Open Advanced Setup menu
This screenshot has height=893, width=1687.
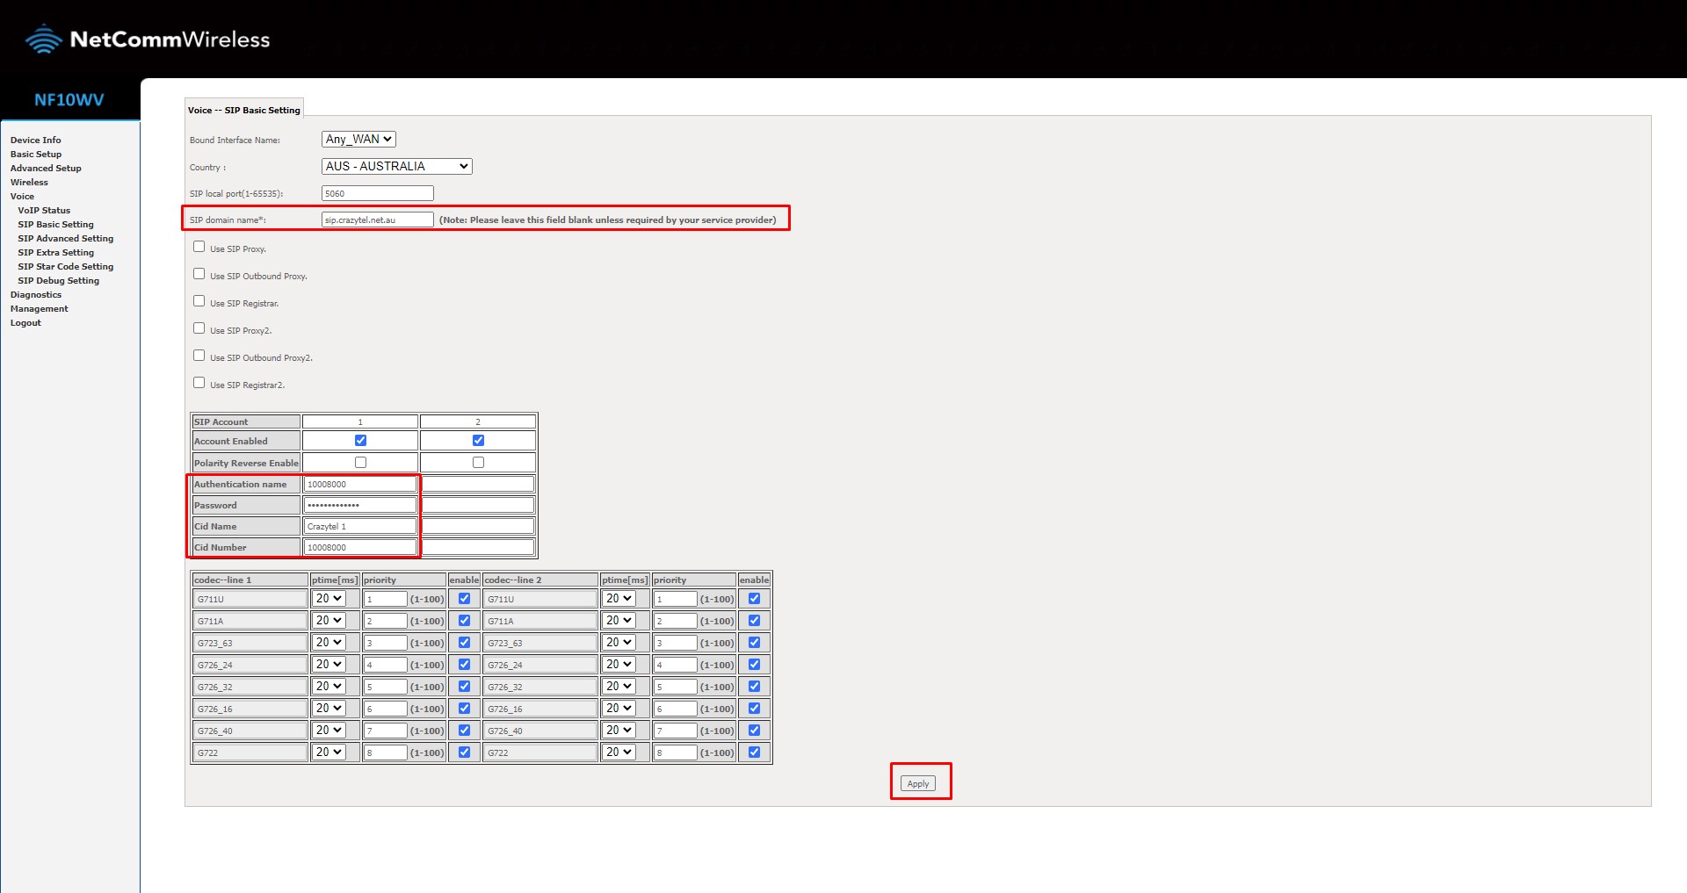coord(46,168)
